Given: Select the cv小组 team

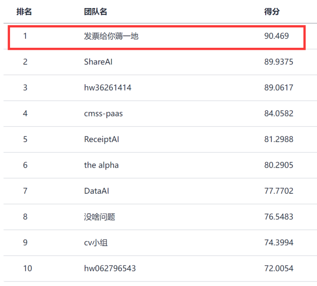Looking at the screenshot, I should [x=96, y=242].
